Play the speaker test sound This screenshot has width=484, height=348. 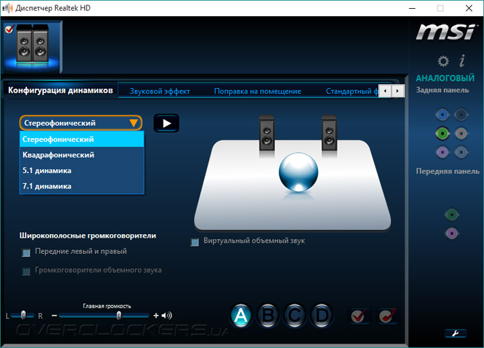coord(167,123)
